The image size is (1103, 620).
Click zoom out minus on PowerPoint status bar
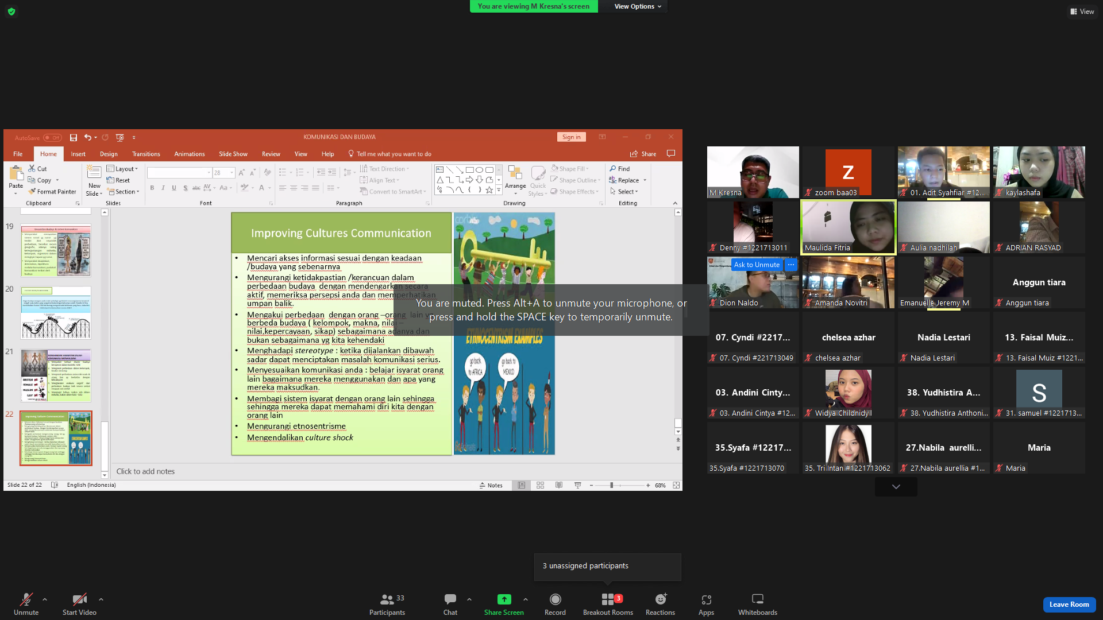pos(591,485)
